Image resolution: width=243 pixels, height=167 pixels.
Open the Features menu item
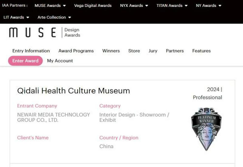[x=201, y=51]
